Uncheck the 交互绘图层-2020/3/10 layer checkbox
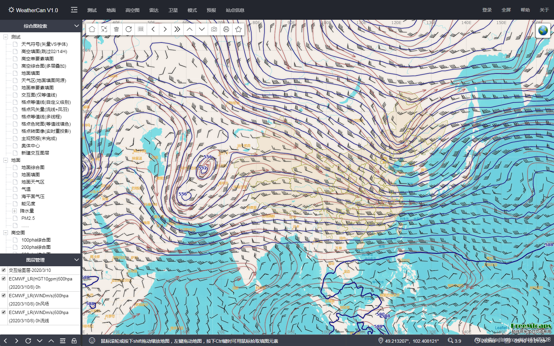 click(x=4, y=270)
